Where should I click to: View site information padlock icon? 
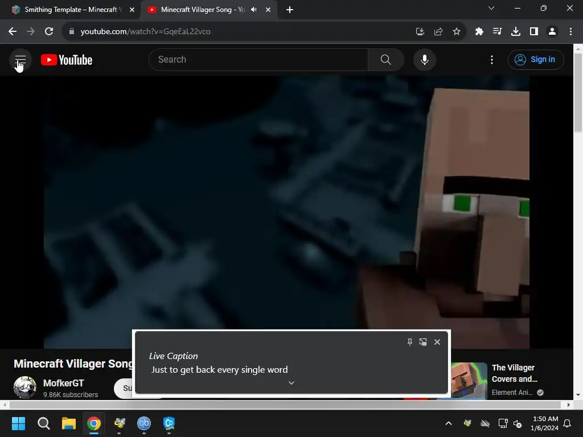tap(71, 32)
